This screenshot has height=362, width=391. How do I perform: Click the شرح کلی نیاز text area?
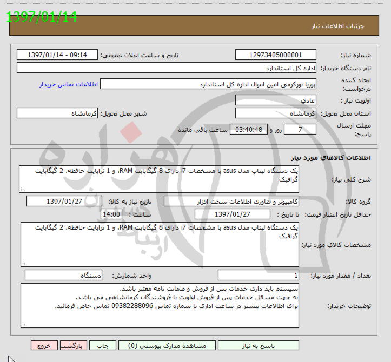coord(159,179)
